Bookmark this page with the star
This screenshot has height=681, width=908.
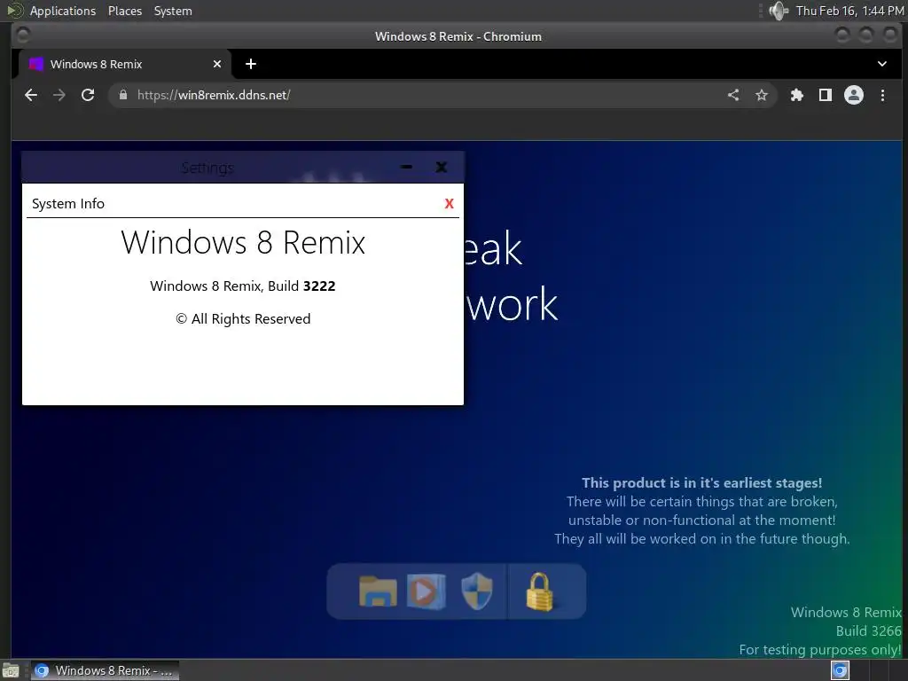coord(762,95)
